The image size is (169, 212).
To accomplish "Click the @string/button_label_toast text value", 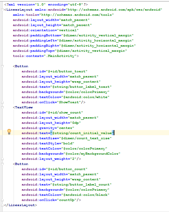I will click(x=81, y=87).
